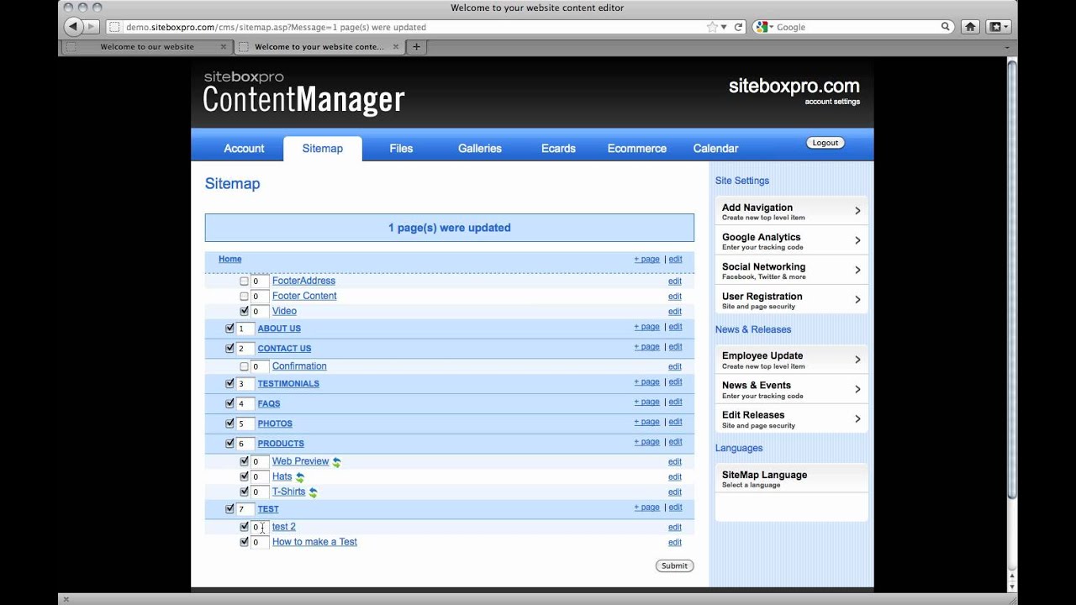
Task: Expand Edit Releases arrow
Action: (x=857, y=418)
